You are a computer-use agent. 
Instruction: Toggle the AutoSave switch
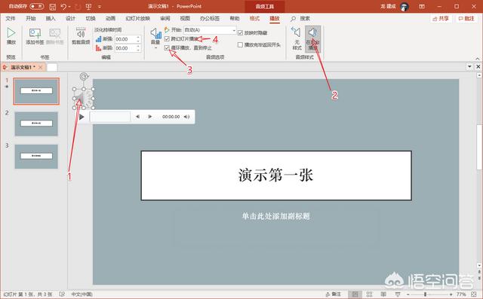(37, 6)
